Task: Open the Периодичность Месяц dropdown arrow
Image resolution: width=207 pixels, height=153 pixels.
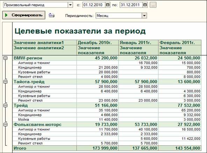Action: (144, 16)
